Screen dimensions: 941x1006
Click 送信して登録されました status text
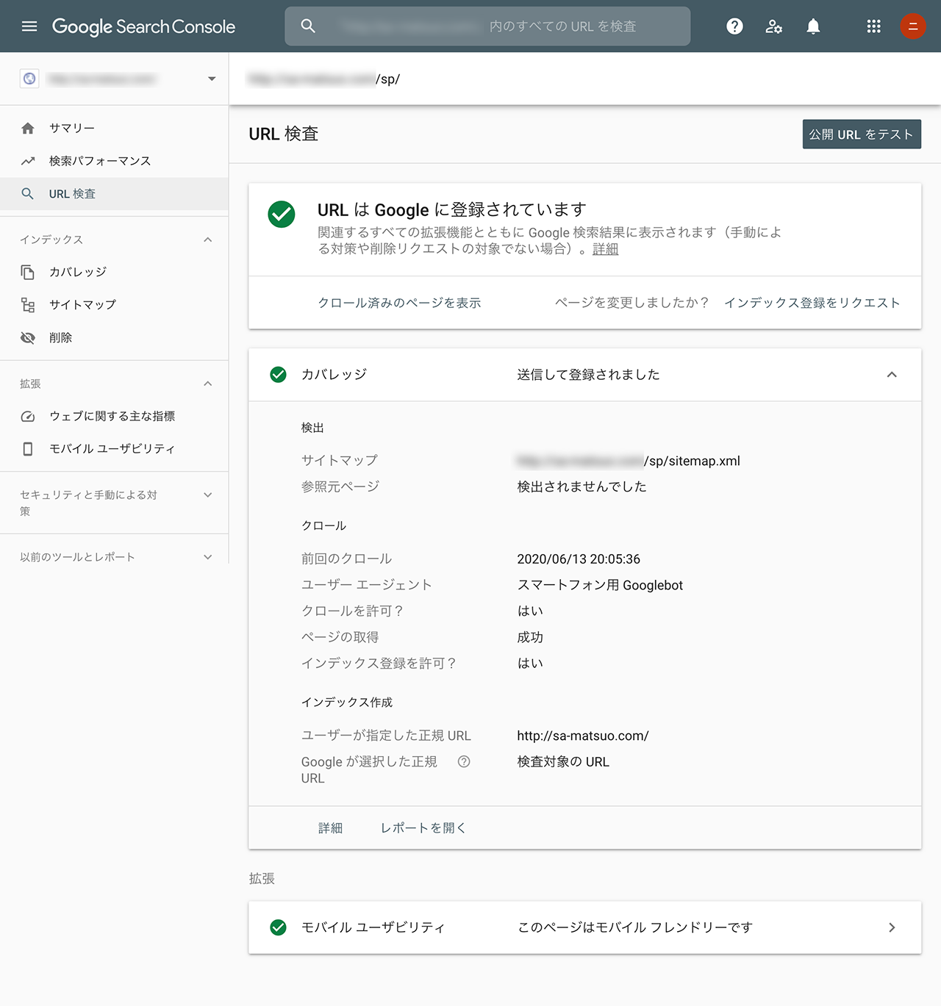pos(588,375)
